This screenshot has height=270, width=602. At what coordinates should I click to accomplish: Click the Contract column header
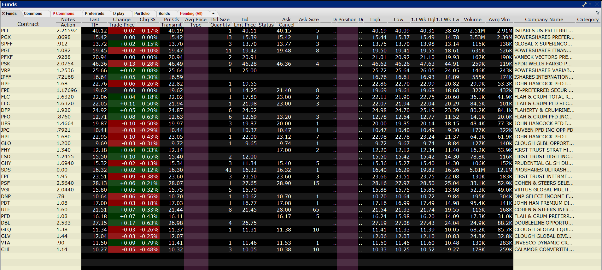[x=28, y=24]
